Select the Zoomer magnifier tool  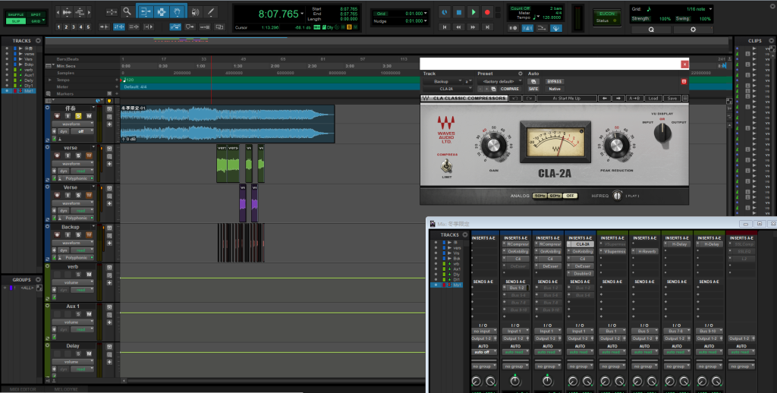click(127, 11)
